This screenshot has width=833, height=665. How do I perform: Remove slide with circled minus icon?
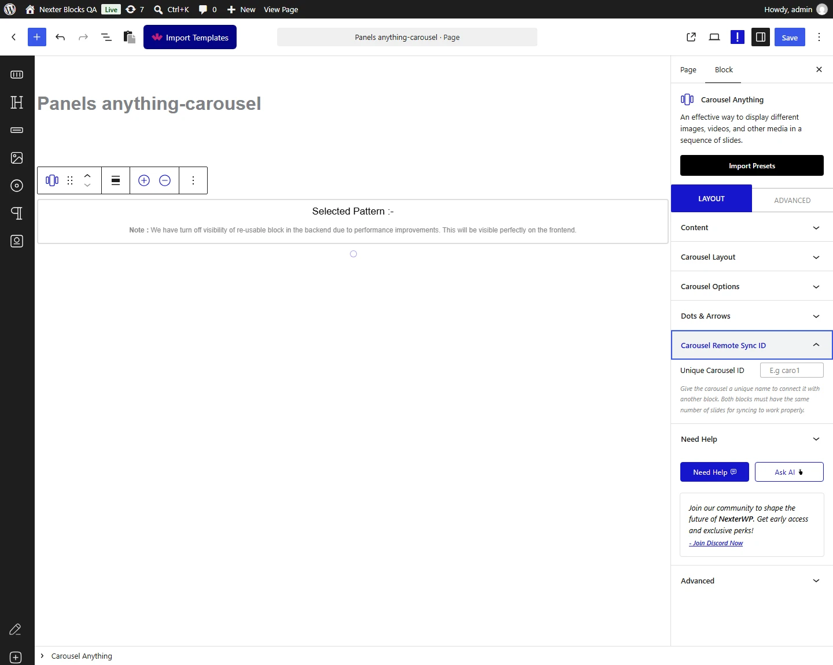pyautogui.click(x=165, y=180)
